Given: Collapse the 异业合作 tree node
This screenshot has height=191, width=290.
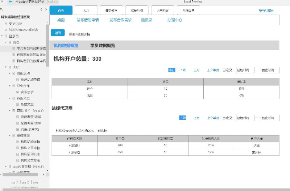Looking at the screenshot, I should [10, 86].
